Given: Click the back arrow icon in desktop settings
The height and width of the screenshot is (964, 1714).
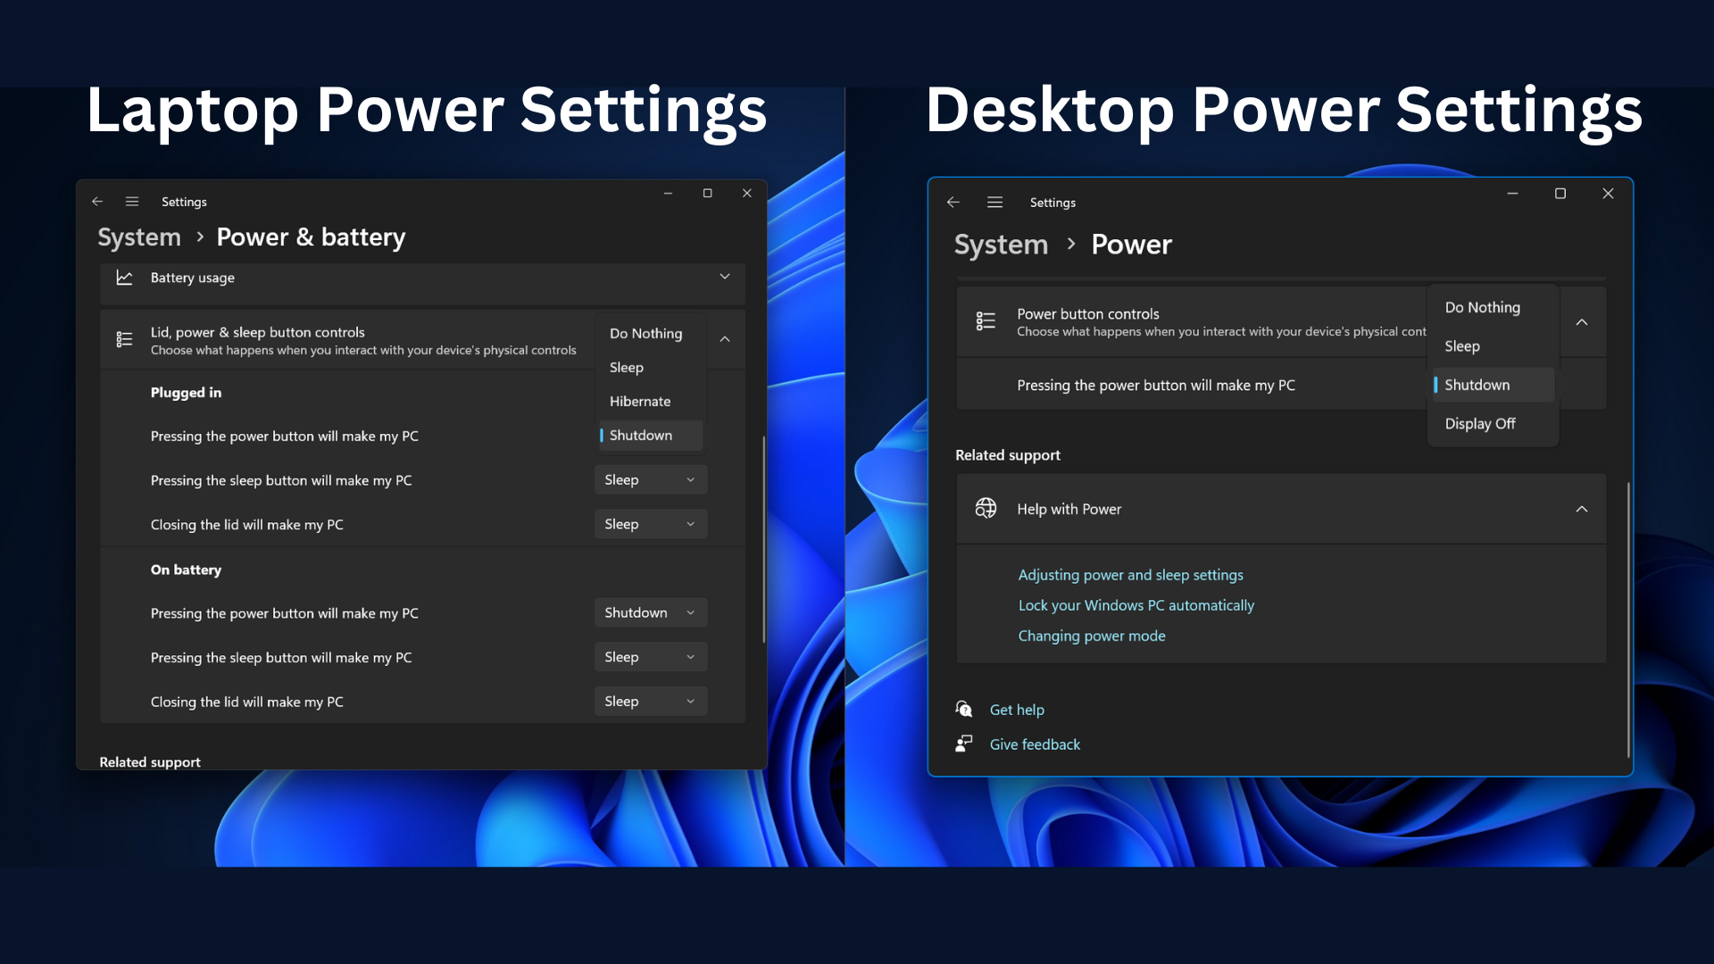Looking at the screenshot, I should tap(953, 201).
